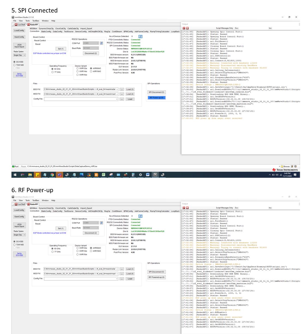The width and height of the screenshot is (306, 334).
Task: Launch Google Chrome from the taskbar
Action: click(x=52, y=175)
